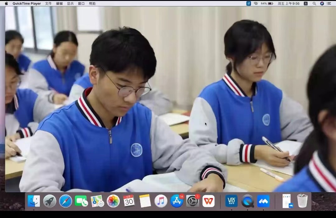Viewport: 336px width, 218px height.
Task: Open the 编辑 menu
Action: coord(59,3)
